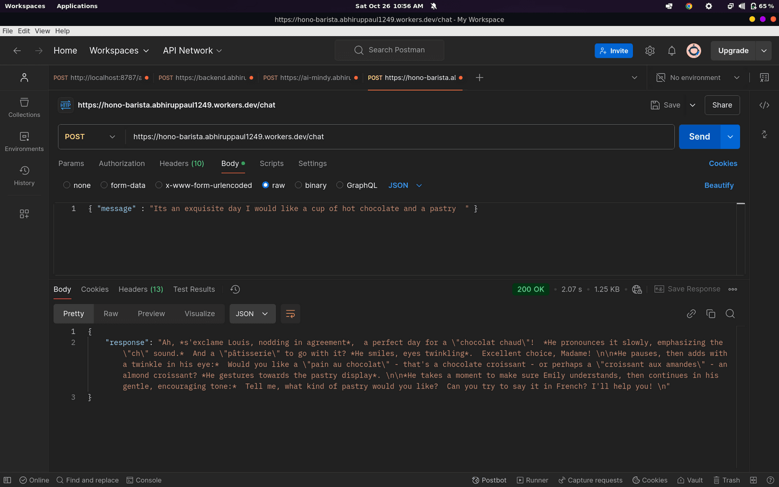779x487 pixels.
Task: Open the Upgrade options chevron
Action: point(764,50)
